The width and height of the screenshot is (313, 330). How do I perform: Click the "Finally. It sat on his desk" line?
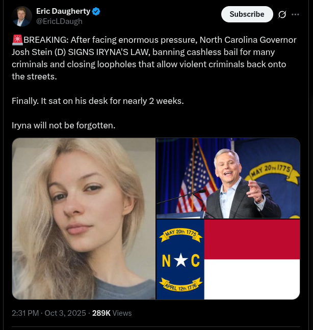[x=98, y=101]
